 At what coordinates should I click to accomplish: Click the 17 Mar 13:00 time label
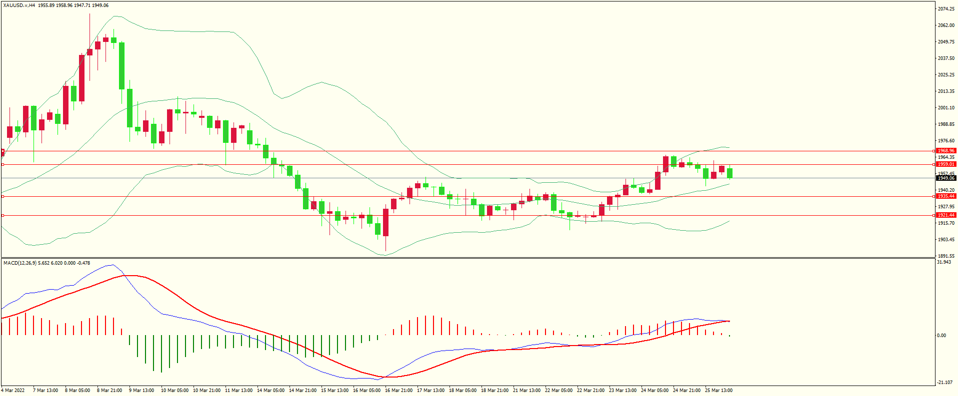tap(430, 391)
